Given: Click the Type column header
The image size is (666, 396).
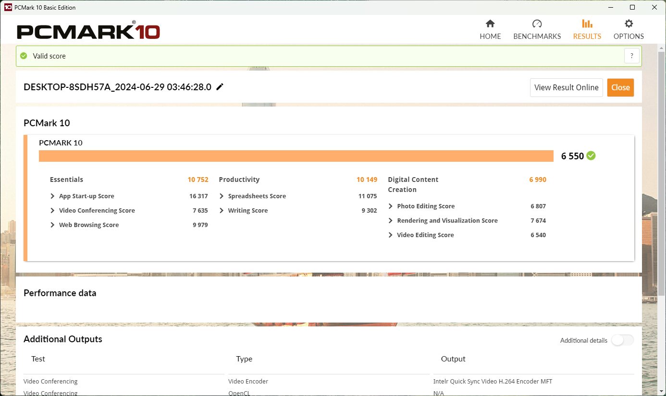Looking at the screenshot, I should coord(244,359).
